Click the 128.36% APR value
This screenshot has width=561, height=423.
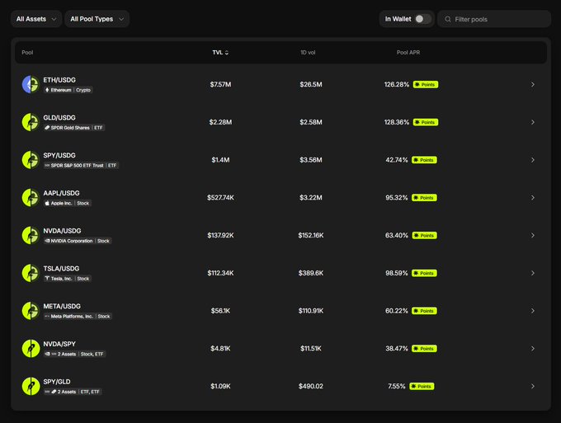click(397, 122)
